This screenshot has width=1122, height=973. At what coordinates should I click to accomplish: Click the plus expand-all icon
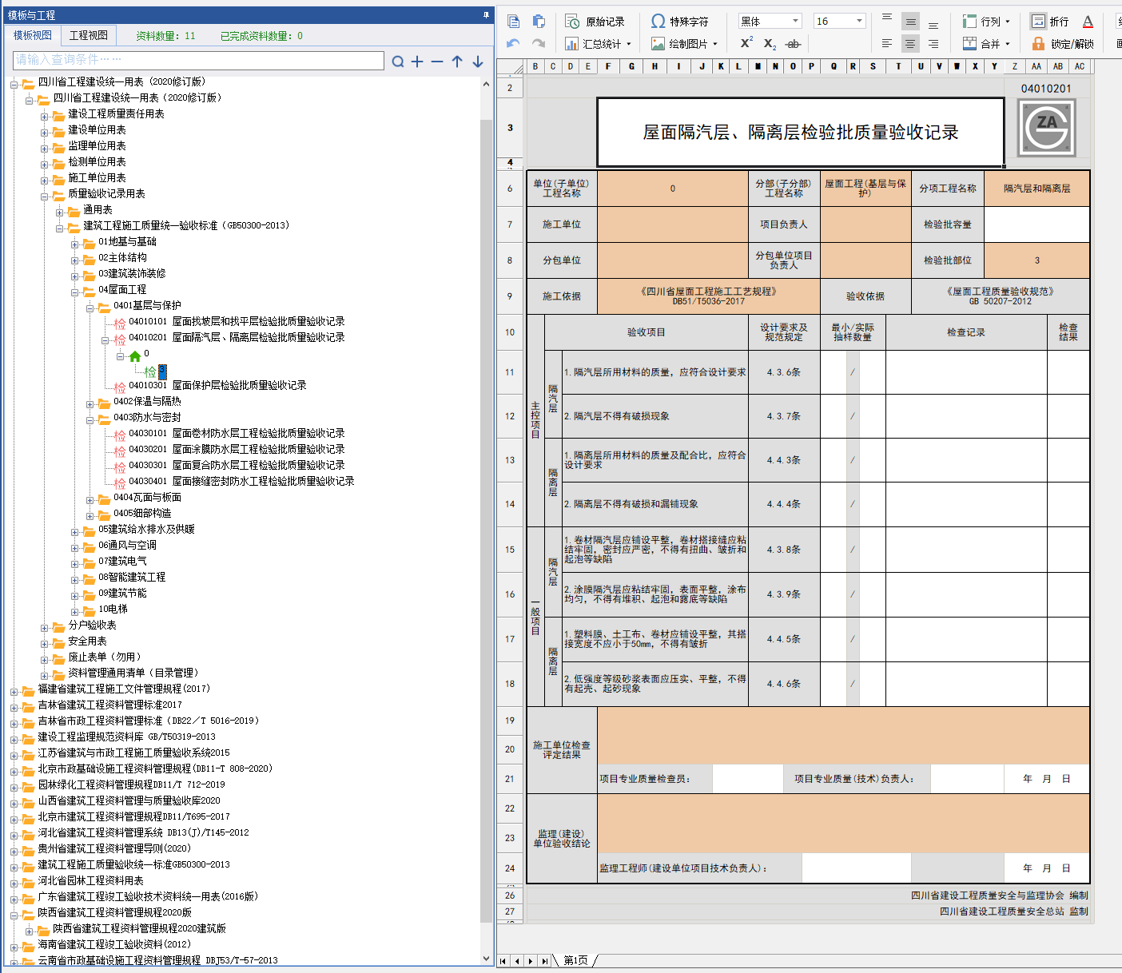click(x=417, y=62)
